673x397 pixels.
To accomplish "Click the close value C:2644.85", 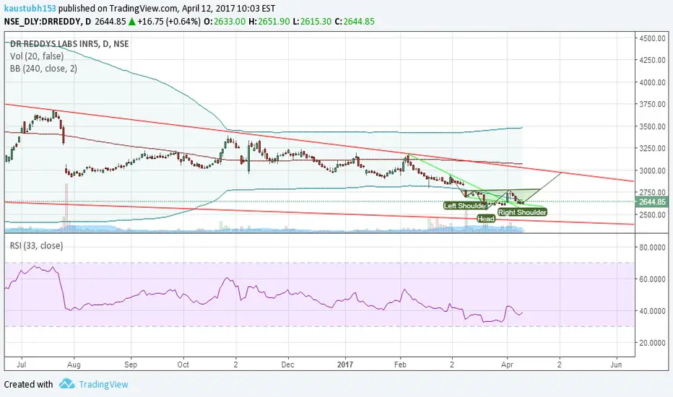I will 355,22.
